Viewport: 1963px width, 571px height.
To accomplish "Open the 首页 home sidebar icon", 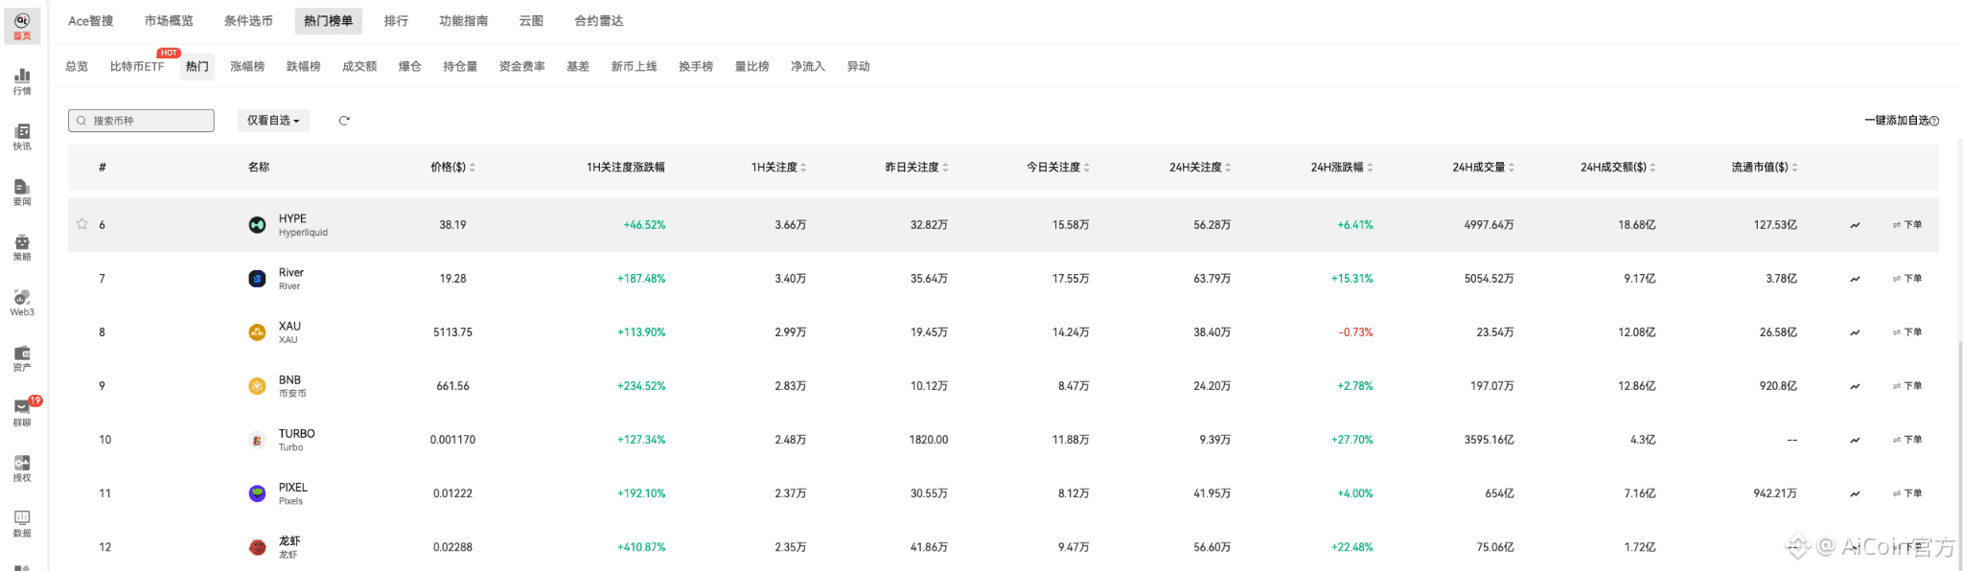I will (22, 26).
